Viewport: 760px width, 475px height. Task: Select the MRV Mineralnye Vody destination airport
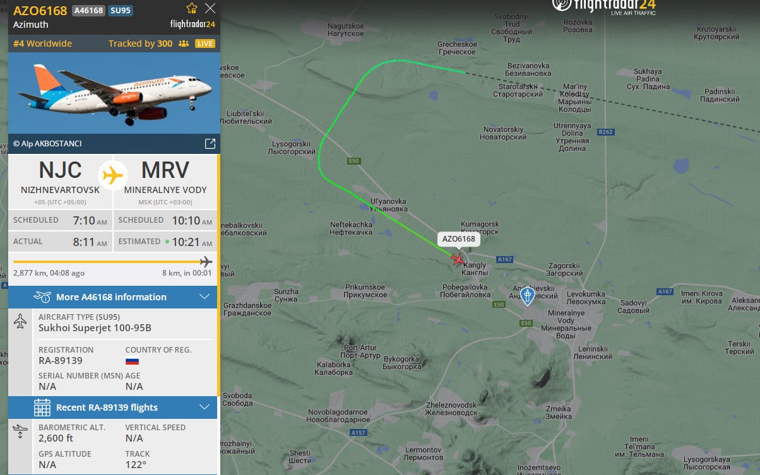tap(165, 181)
